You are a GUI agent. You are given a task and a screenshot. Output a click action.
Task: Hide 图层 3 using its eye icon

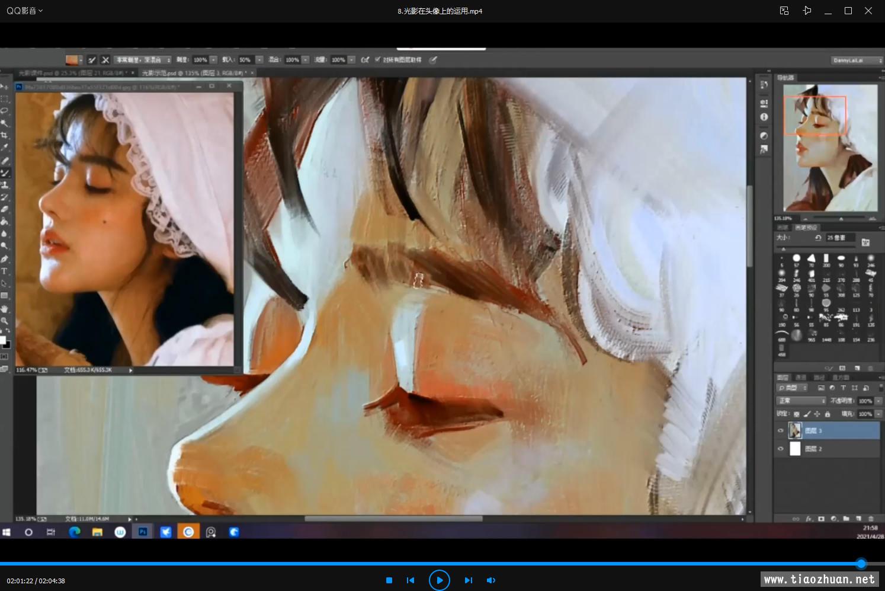780,431
